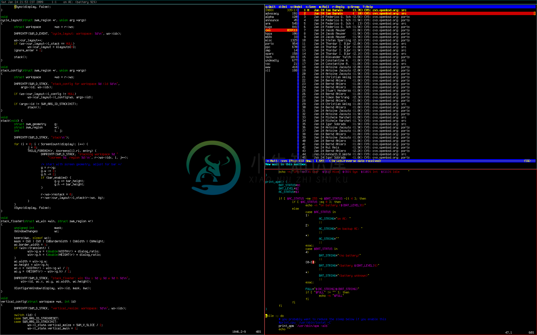Select the smp mailbox
Screen dimensions: 537x335
pos(281,50)
